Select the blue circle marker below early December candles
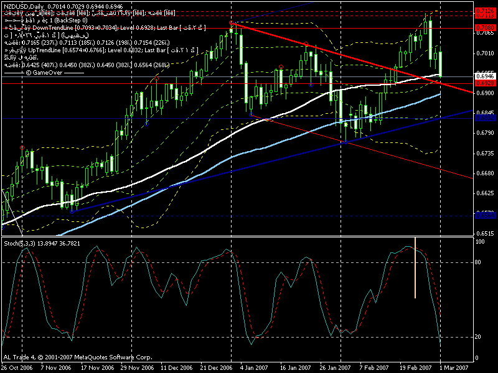The width and height of the screenshot is (498, 373). click(x=147, y=124)
